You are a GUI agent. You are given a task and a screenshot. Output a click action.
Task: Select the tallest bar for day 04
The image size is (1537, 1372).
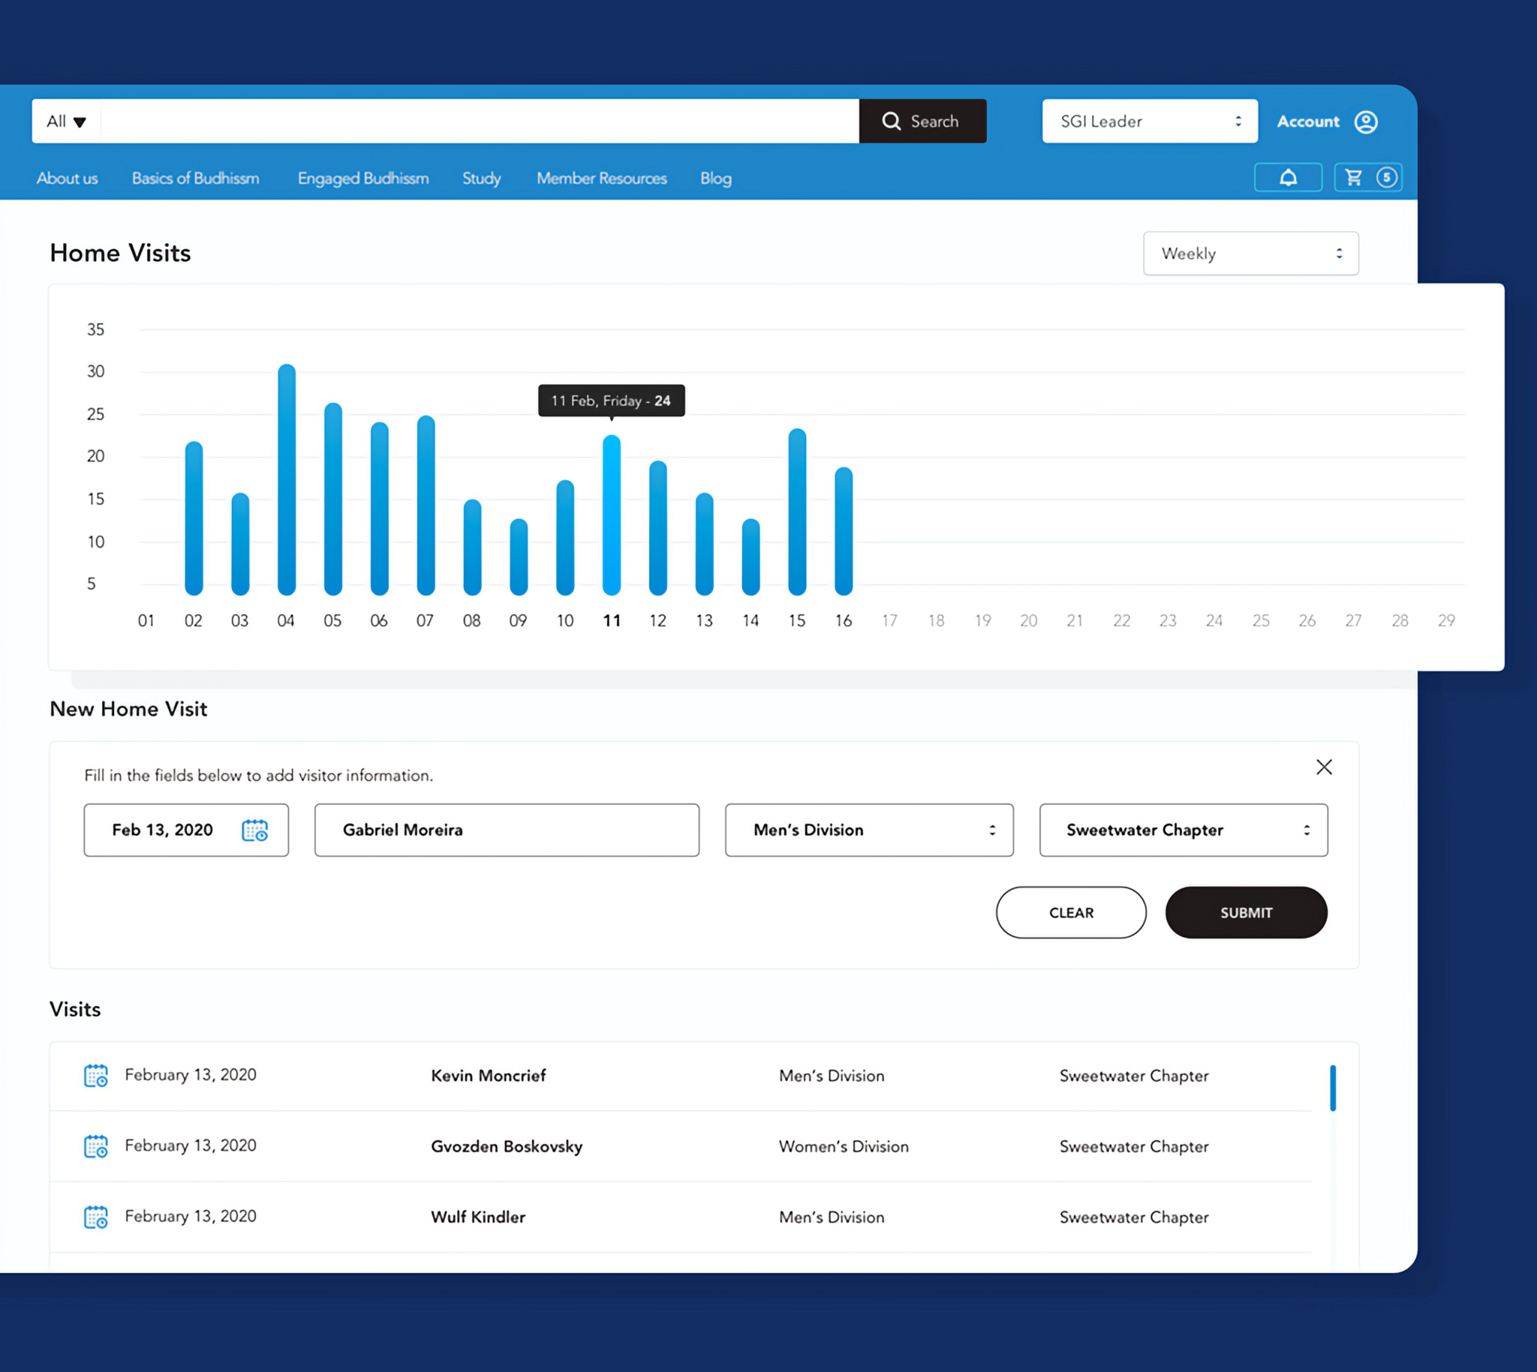pyautogui.click(x=287, y=479)
